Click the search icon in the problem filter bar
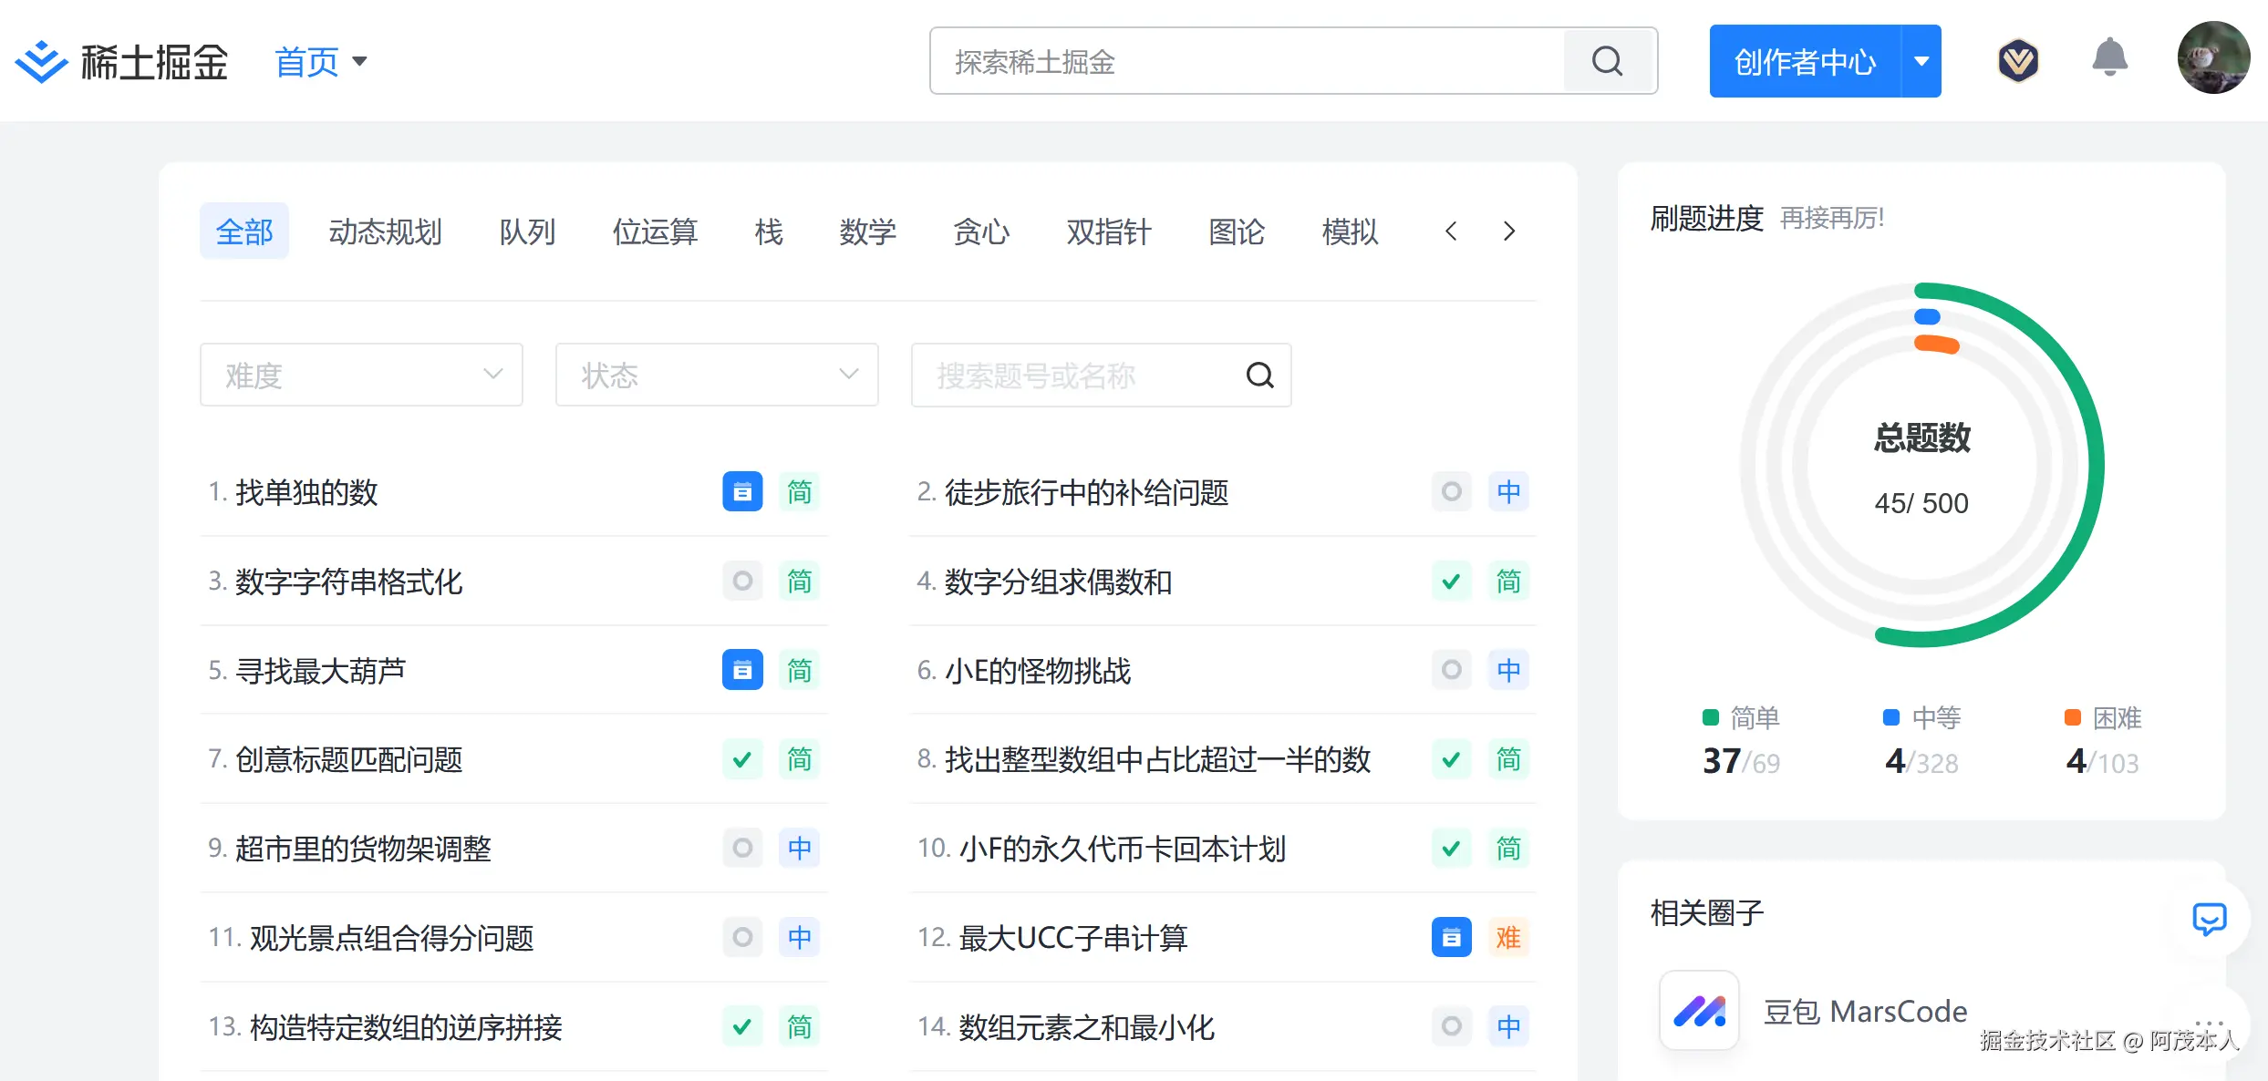This screenshot has height=1081, width=2268. [1259, 375]
